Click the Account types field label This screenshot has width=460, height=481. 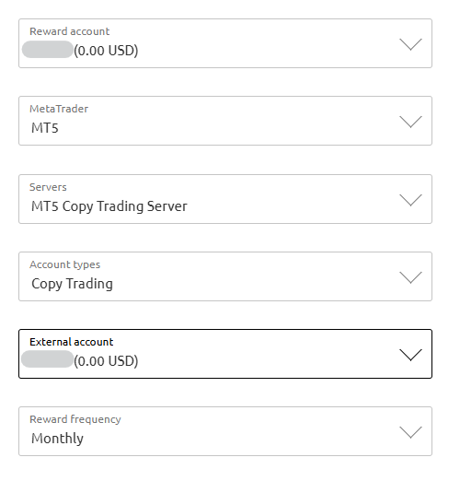click(x=64, y=264)
